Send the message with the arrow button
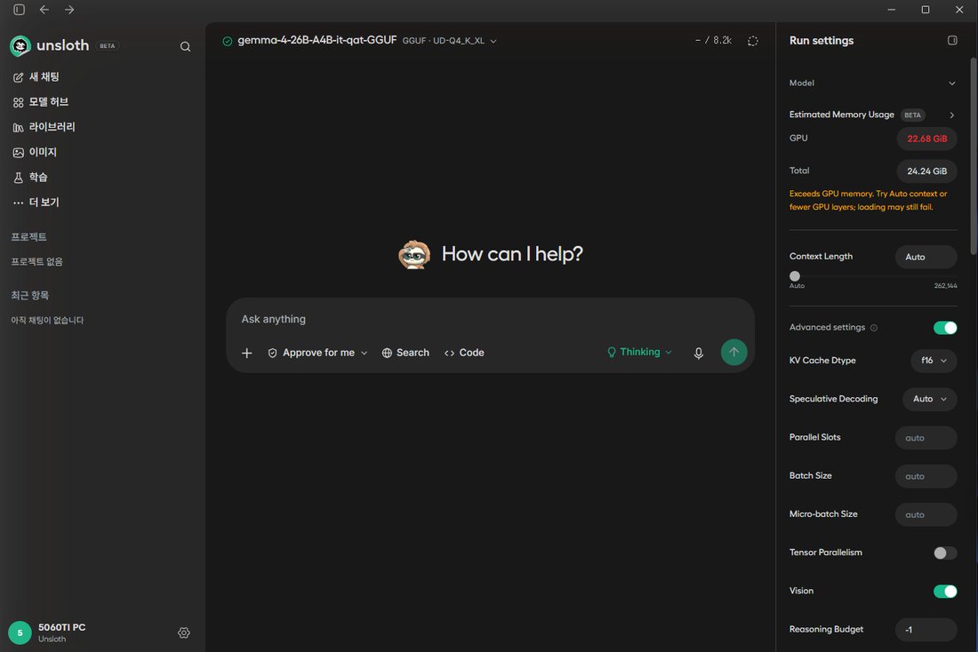 tap(734, 352)
